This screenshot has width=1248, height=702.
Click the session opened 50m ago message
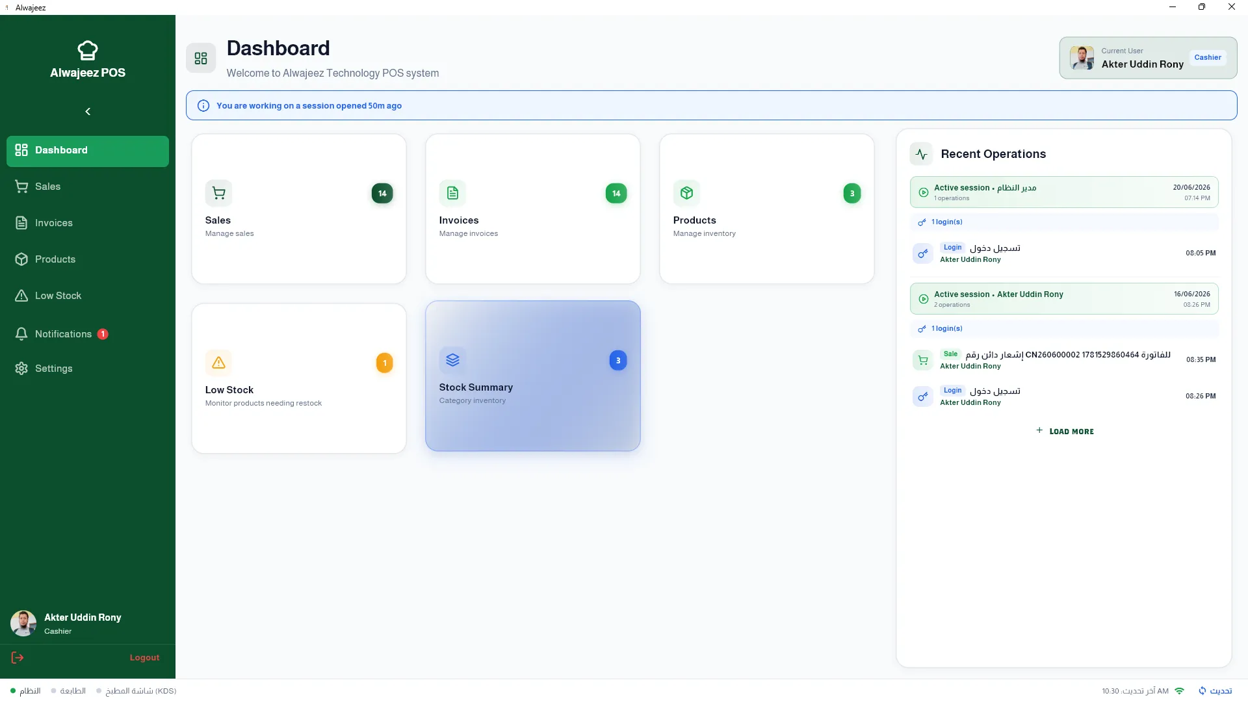coord(309,106)
